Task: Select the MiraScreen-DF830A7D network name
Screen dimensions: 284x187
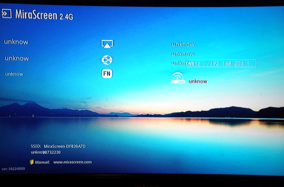Action: click(65, 146)
